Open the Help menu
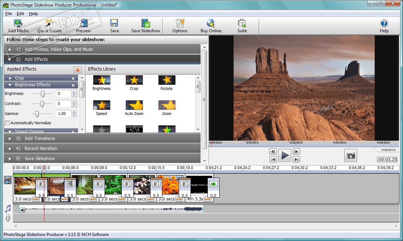 (33, 14)
